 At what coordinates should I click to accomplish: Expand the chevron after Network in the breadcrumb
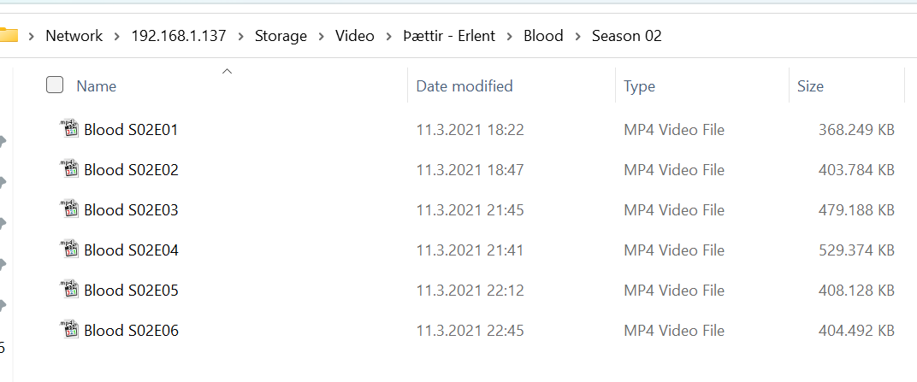(x=117, y=36)
